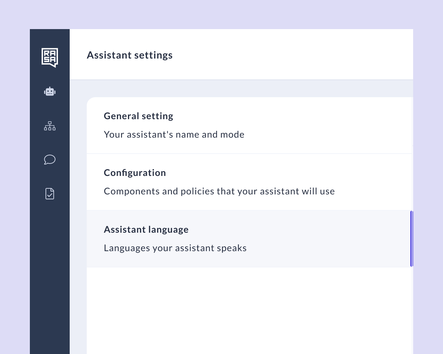Click the Configuration card area
Image resolution: width=443 pixels, height=354 pixels.
pos(249,182)
